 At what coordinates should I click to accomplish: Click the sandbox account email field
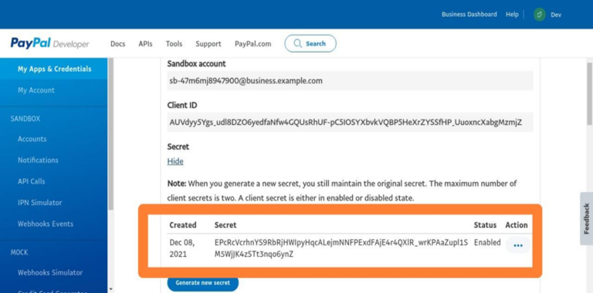[351, 81]
